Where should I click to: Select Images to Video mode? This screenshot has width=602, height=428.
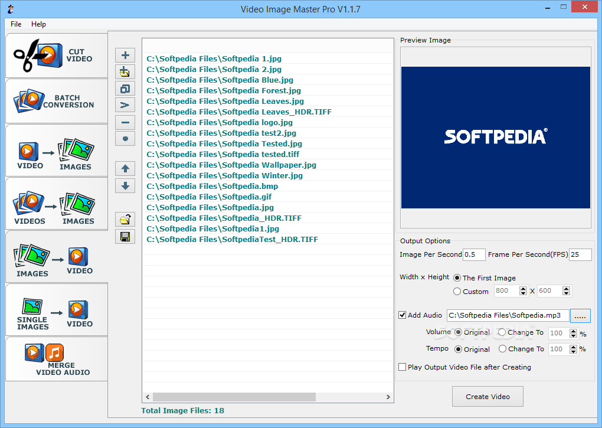click(57, 257)
